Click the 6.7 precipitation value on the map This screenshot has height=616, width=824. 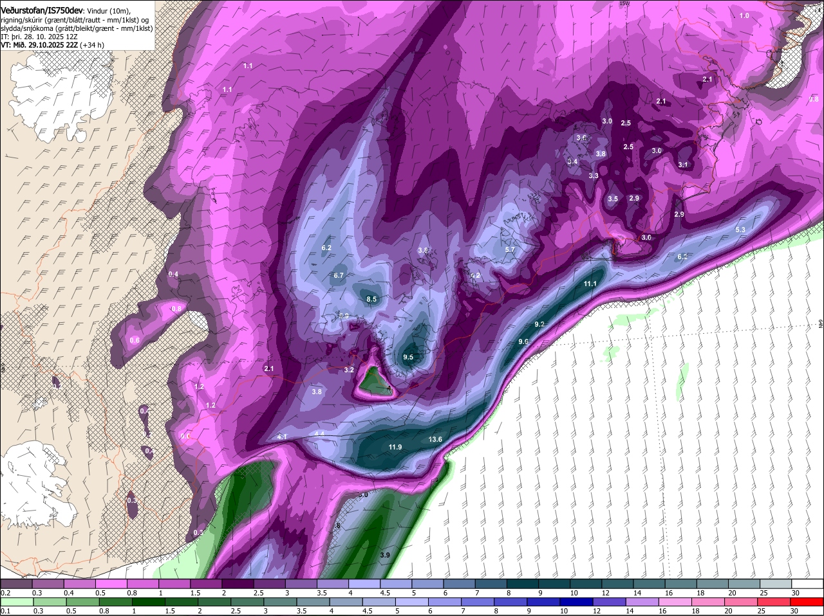click(x=339, y=275)
